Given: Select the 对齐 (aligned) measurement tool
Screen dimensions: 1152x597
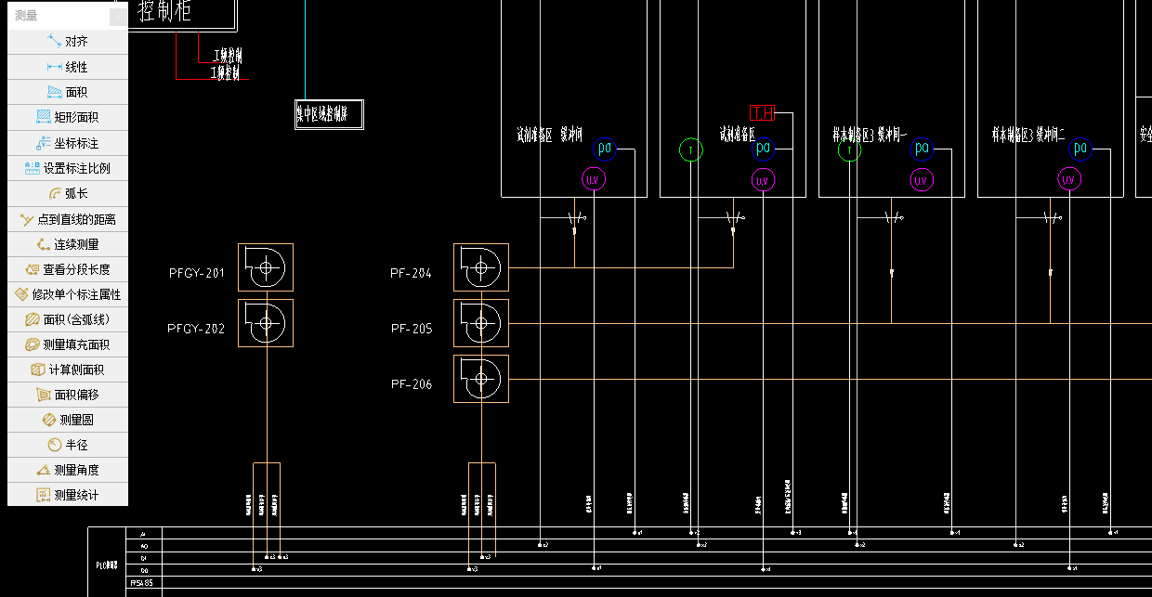Looking at the screenshot, I should point(67,42).
